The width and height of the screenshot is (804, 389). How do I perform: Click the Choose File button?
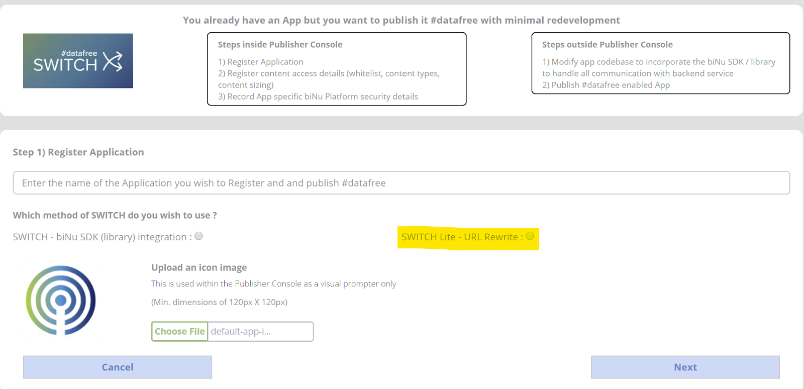click(x=180, y=331)
